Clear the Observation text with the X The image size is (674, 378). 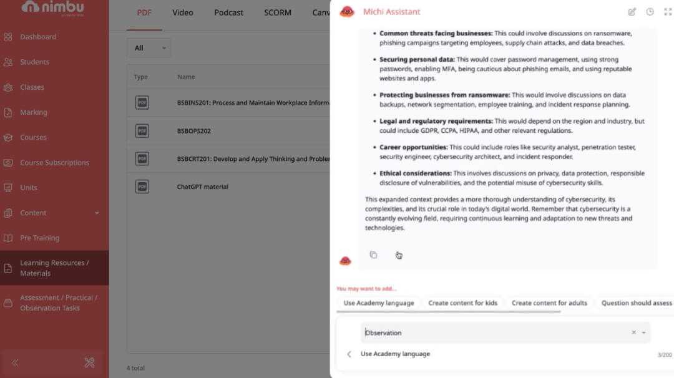(x=634, y=332)
